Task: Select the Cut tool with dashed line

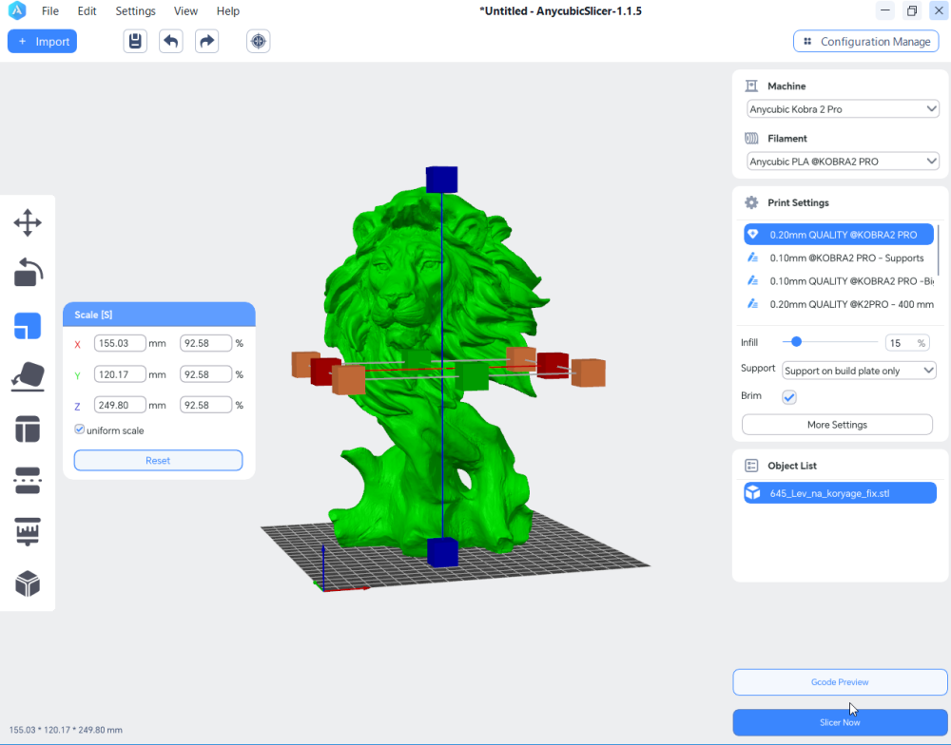Action: point(28,481)
